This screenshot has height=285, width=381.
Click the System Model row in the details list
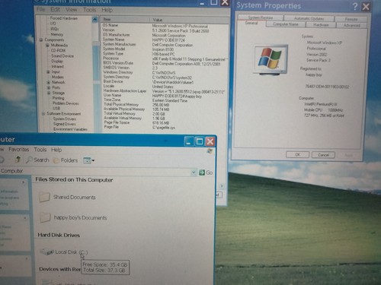point(165,49)
